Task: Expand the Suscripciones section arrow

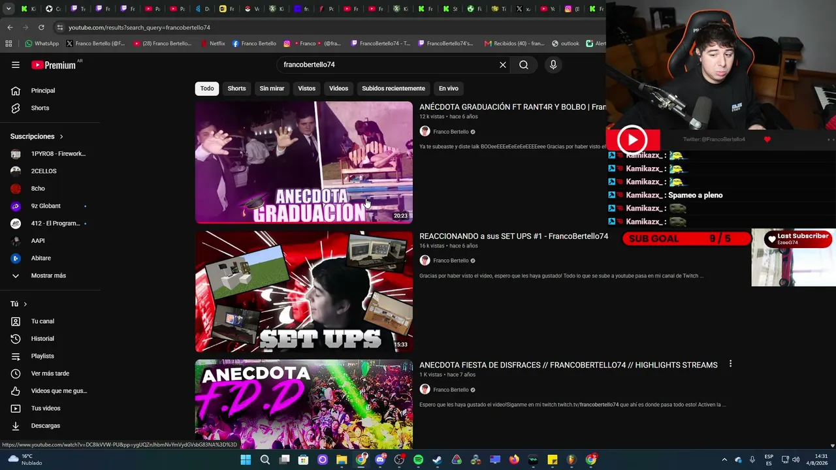Action: [x=61, y=136]
